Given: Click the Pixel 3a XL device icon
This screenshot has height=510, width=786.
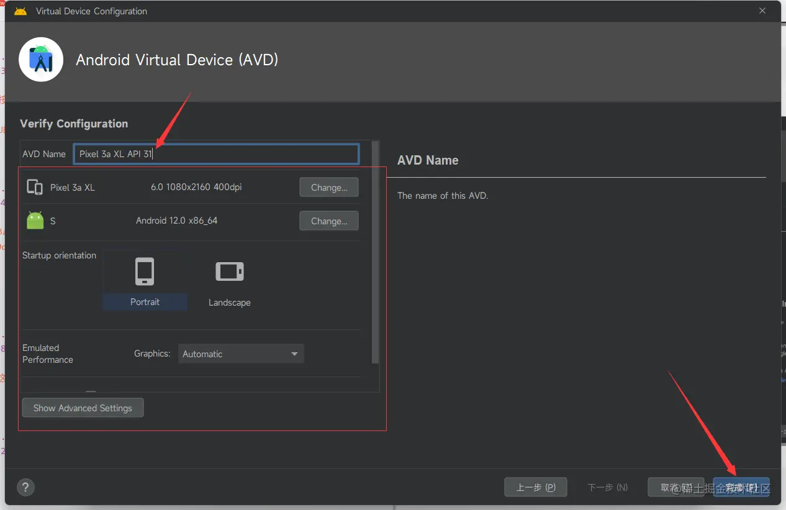Looking at the screenshot, I should [x=35, y=187].
